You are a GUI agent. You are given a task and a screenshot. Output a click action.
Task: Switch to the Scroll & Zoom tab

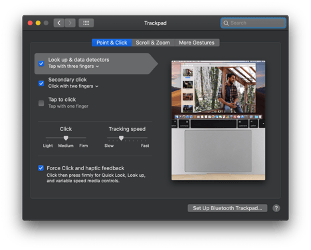(x=153, y=43)
